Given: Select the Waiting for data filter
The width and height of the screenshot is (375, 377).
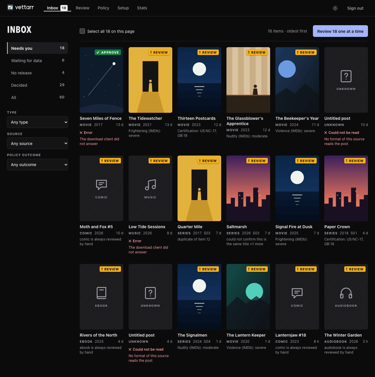Looking at the screenshot, I should (37, 60).
